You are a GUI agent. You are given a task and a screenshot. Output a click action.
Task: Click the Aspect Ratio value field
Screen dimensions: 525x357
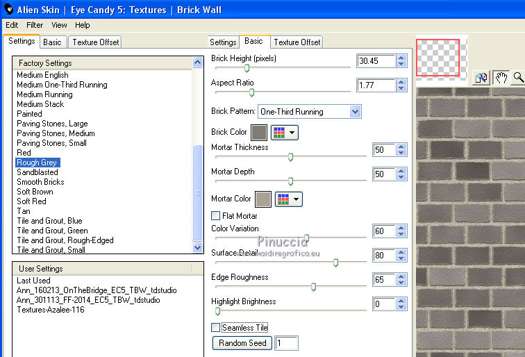click(x=376, y=85)
